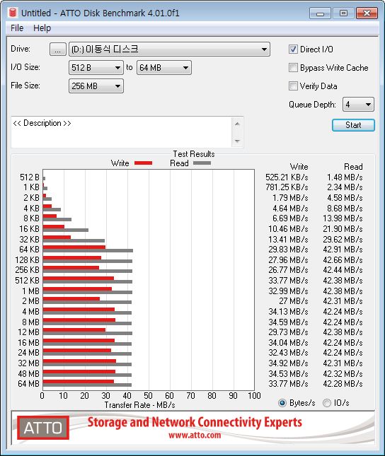Close the ATTO Disk Benchmark window

point(367,13)
